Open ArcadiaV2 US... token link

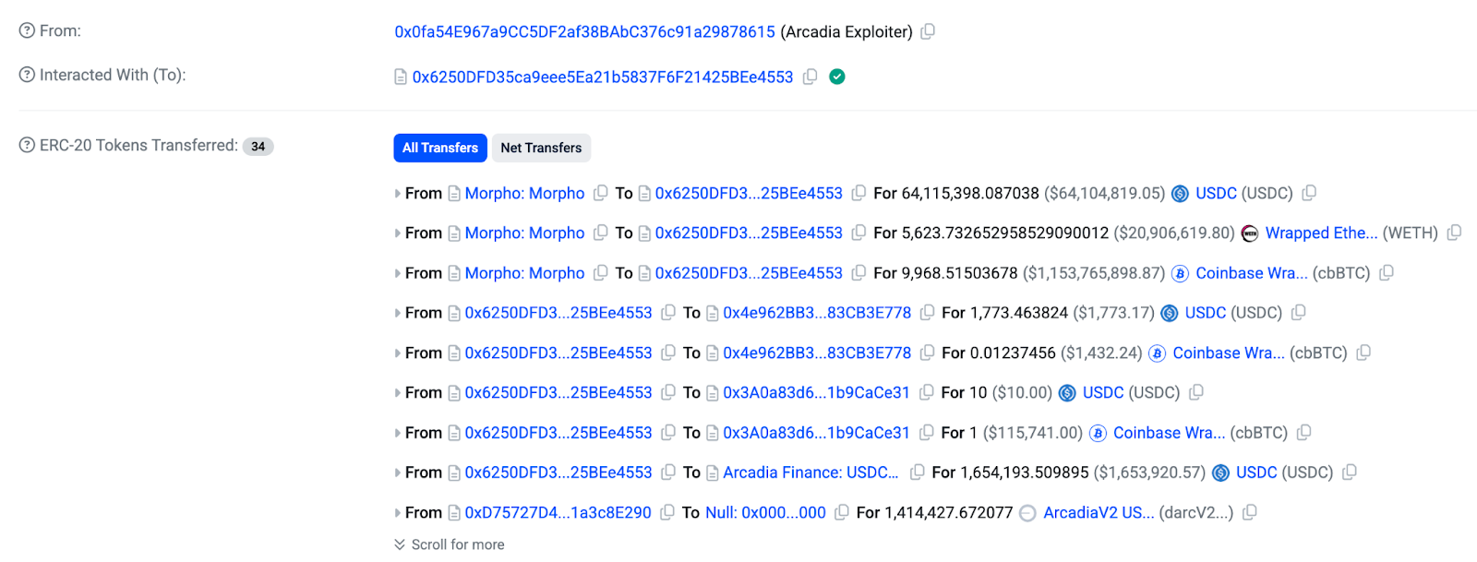1099,512
